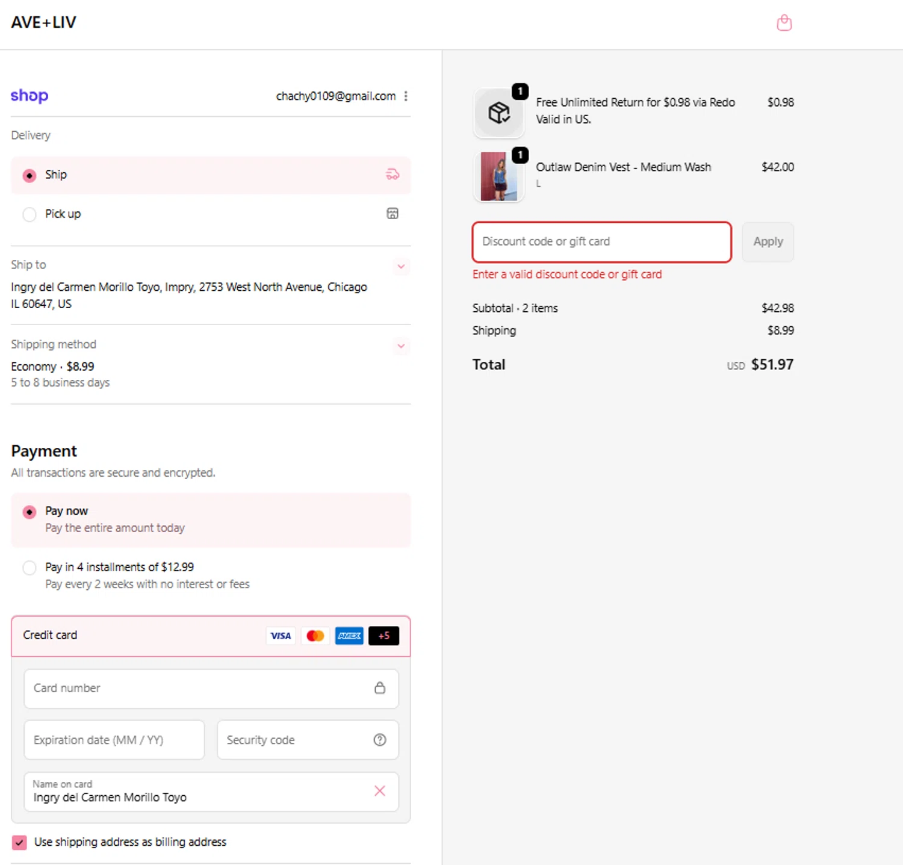Focus the Security code field

click(308, 740)
